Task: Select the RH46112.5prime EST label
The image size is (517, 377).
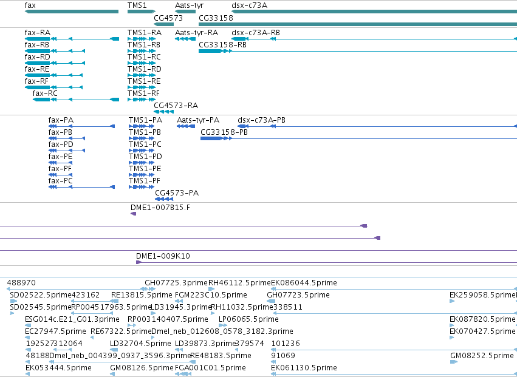Action: click(x=240, y=283)
